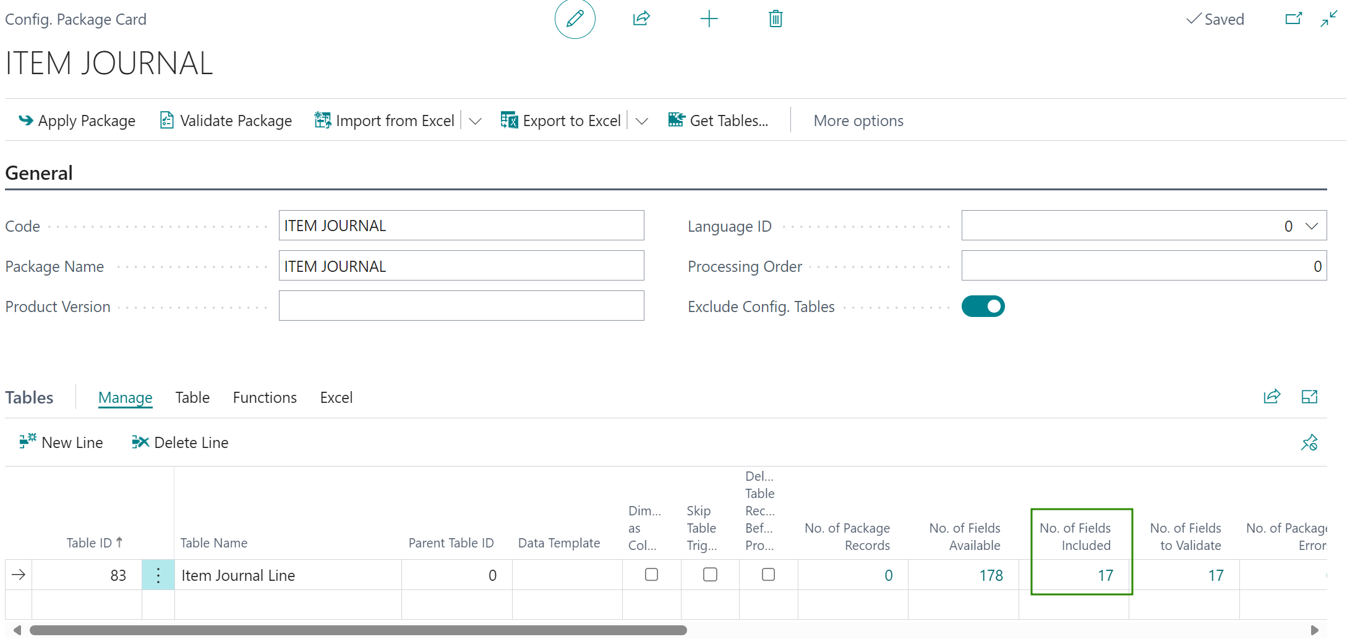The image size is (1355, 642).
Task: Click Item Journal Line cell
Action: pos(288,575)
